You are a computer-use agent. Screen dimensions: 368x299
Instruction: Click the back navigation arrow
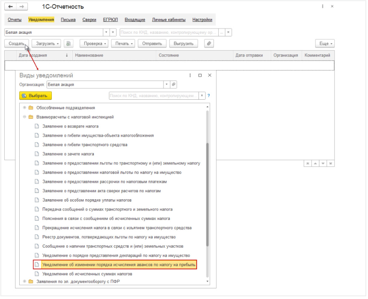pos(11,7)
